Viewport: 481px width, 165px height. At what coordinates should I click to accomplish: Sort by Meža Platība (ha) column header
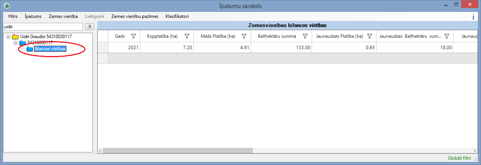[218, 36]
